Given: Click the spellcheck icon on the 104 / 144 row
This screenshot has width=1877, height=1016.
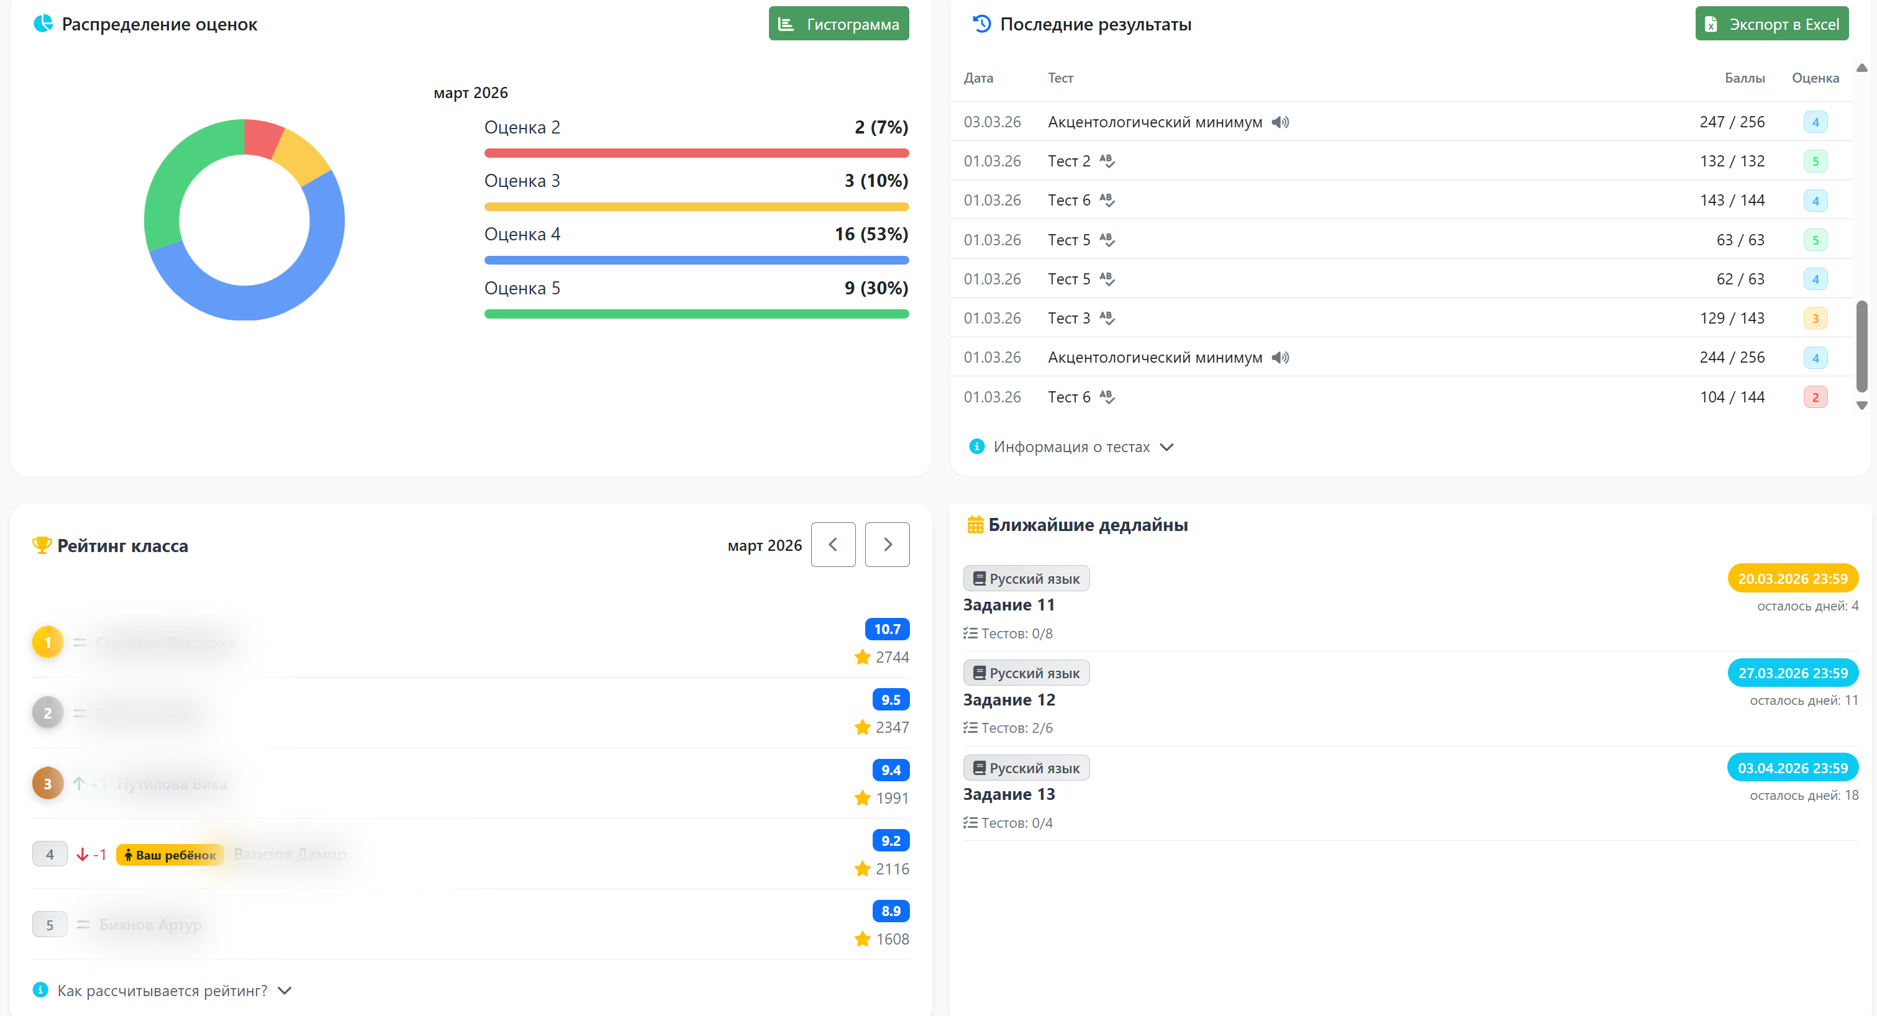Looking at the screenshot, I should tap(1107, 397).
